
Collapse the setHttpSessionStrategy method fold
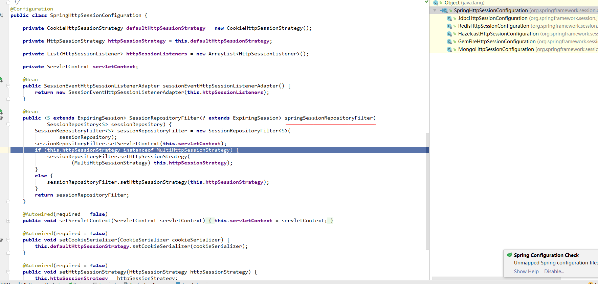pos(8,272)
